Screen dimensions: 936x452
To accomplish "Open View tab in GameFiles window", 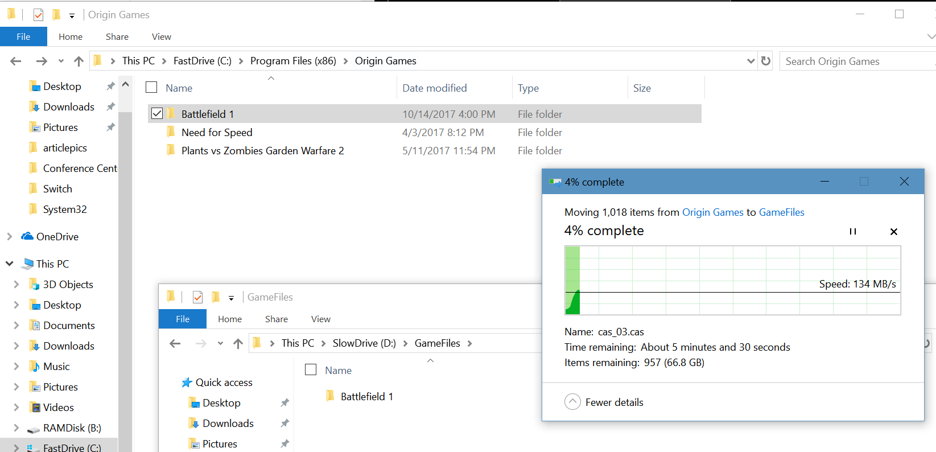I will (x=321, y=319).
